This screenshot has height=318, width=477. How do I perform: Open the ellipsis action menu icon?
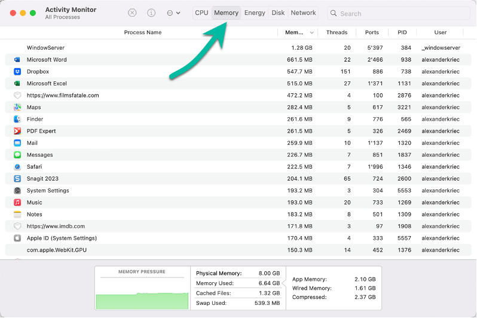pos(170,13)
